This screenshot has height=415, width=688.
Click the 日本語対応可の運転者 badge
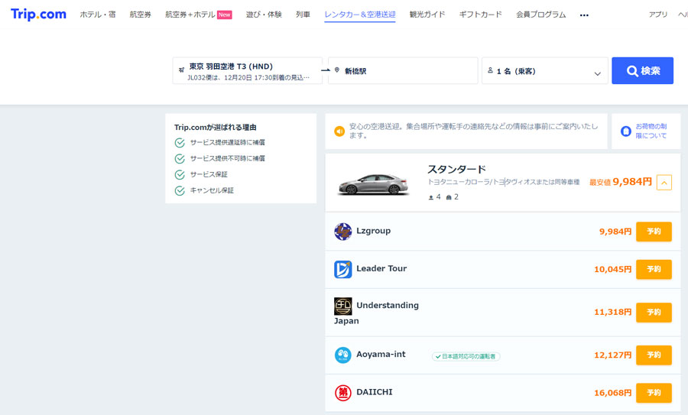tap(466, 357)
